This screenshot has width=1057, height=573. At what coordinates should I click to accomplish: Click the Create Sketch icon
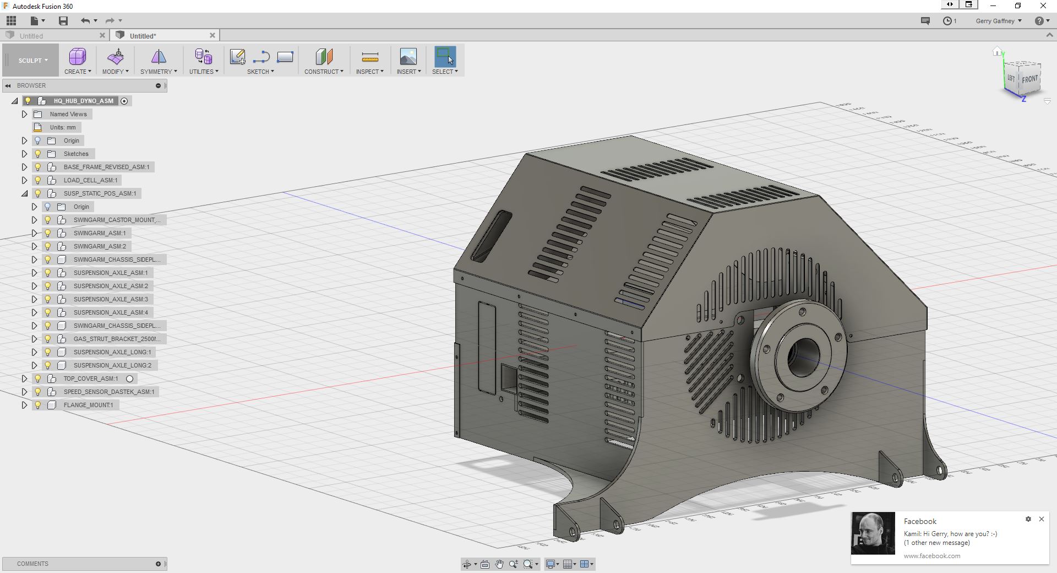tap(238, 57)
